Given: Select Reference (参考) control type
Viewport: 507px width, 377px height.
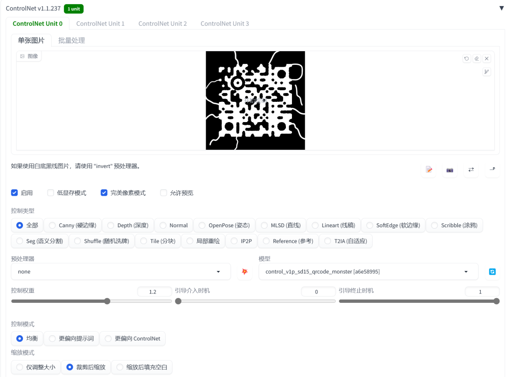Looking at the screenshot, I should pos(288,241).
